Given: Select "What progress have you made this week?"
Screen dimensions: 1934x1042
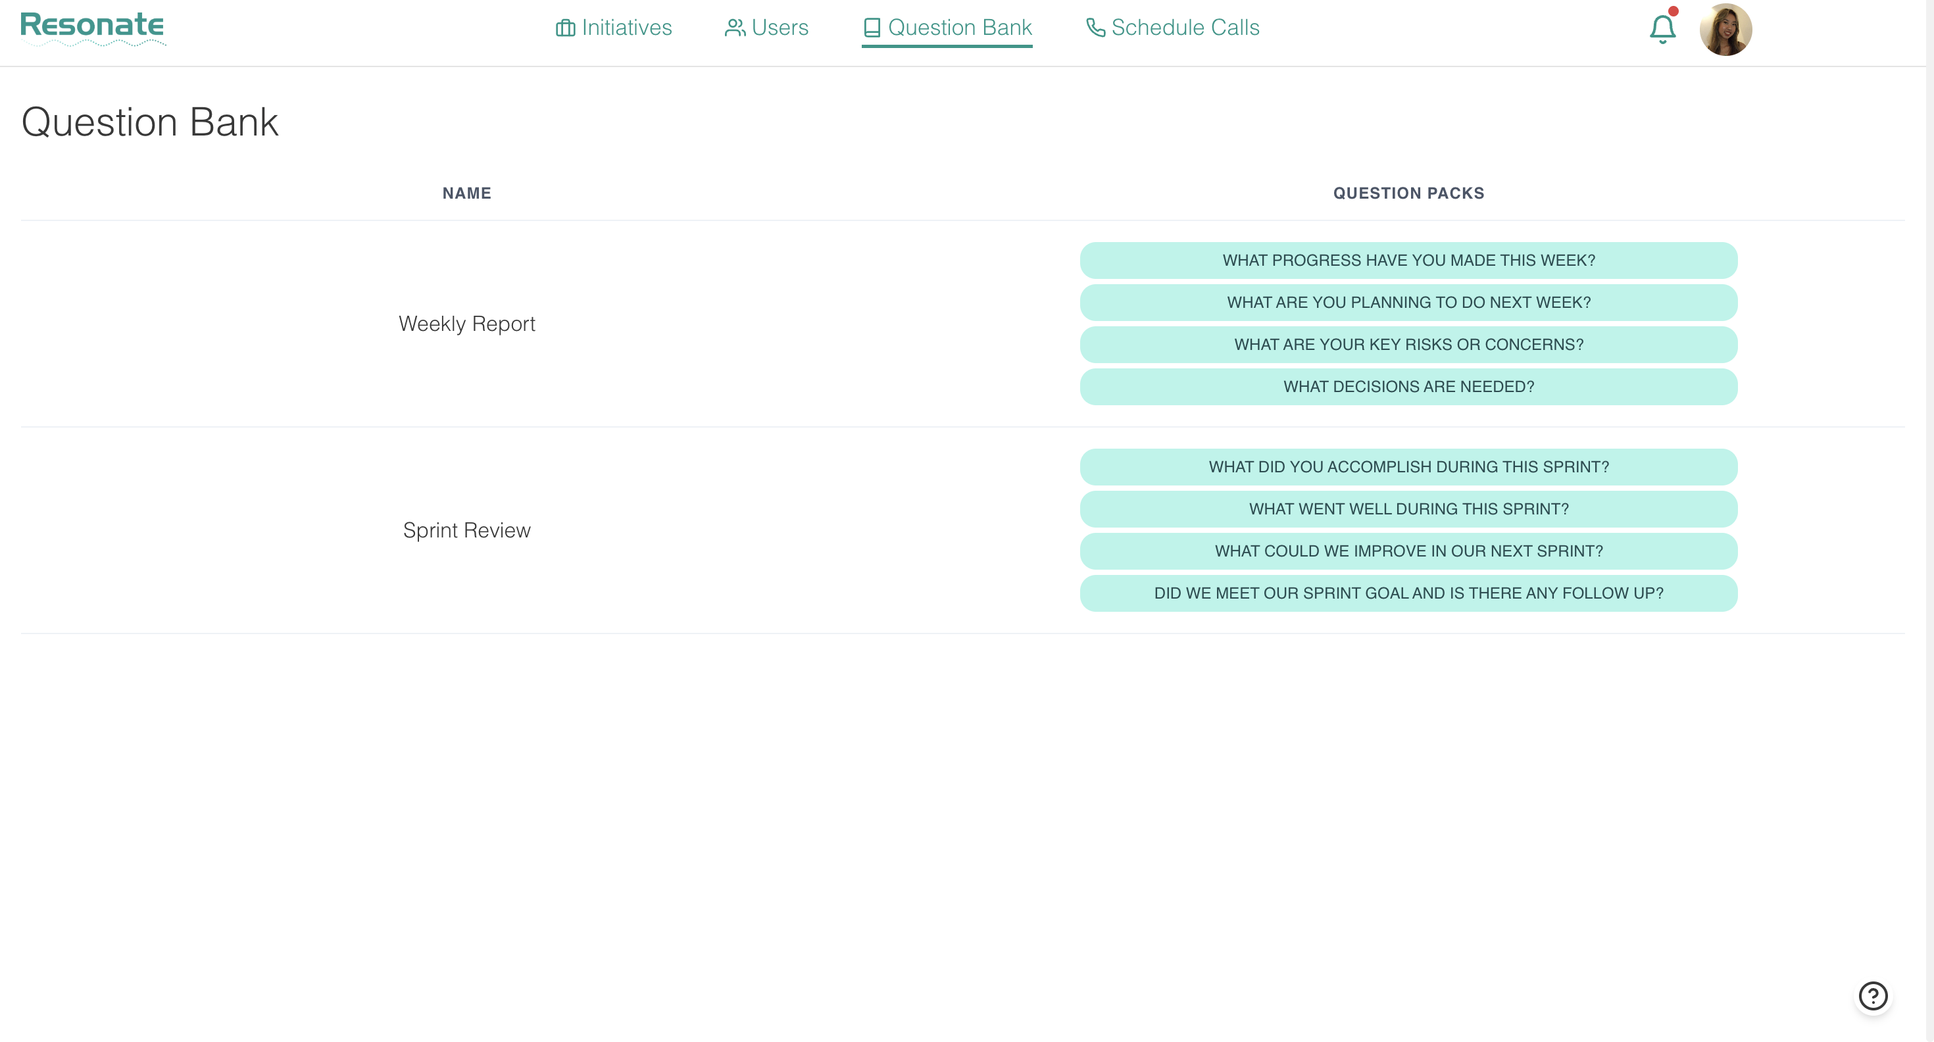Looking at the screenshot, I should tap(1408, 260).
